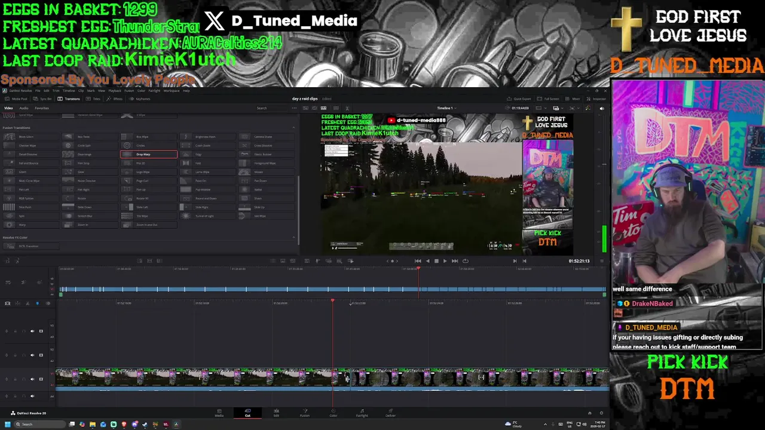Open the Keyframes panel

click(140, 99)
